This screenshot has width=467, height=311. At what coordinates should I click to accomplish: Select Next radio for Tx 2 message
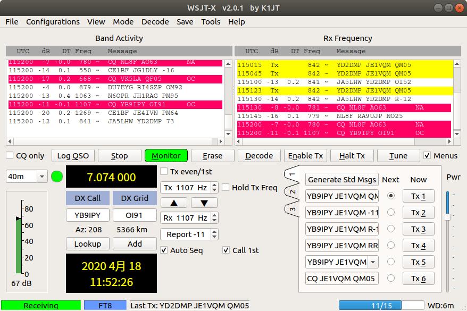click(x=391, y=212)
